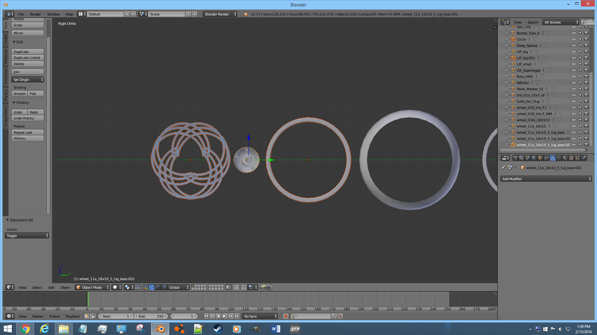The width and height of the screenshot is (597, 335).
Task: Open the 3D viewport Select menu
Action: pos(37,287)
